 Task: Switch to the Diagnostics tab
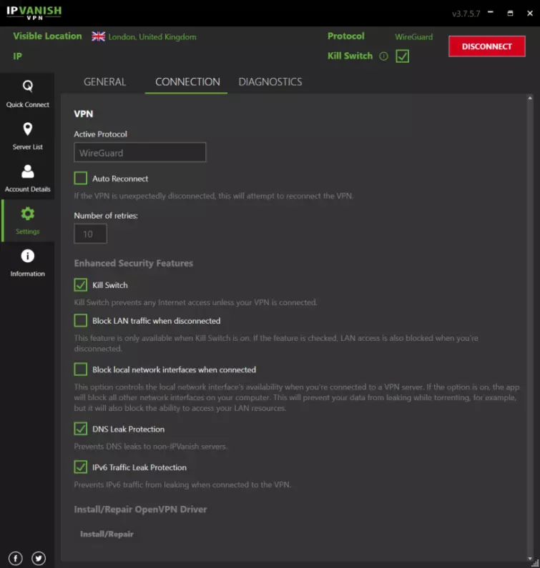tap(270, 82)
